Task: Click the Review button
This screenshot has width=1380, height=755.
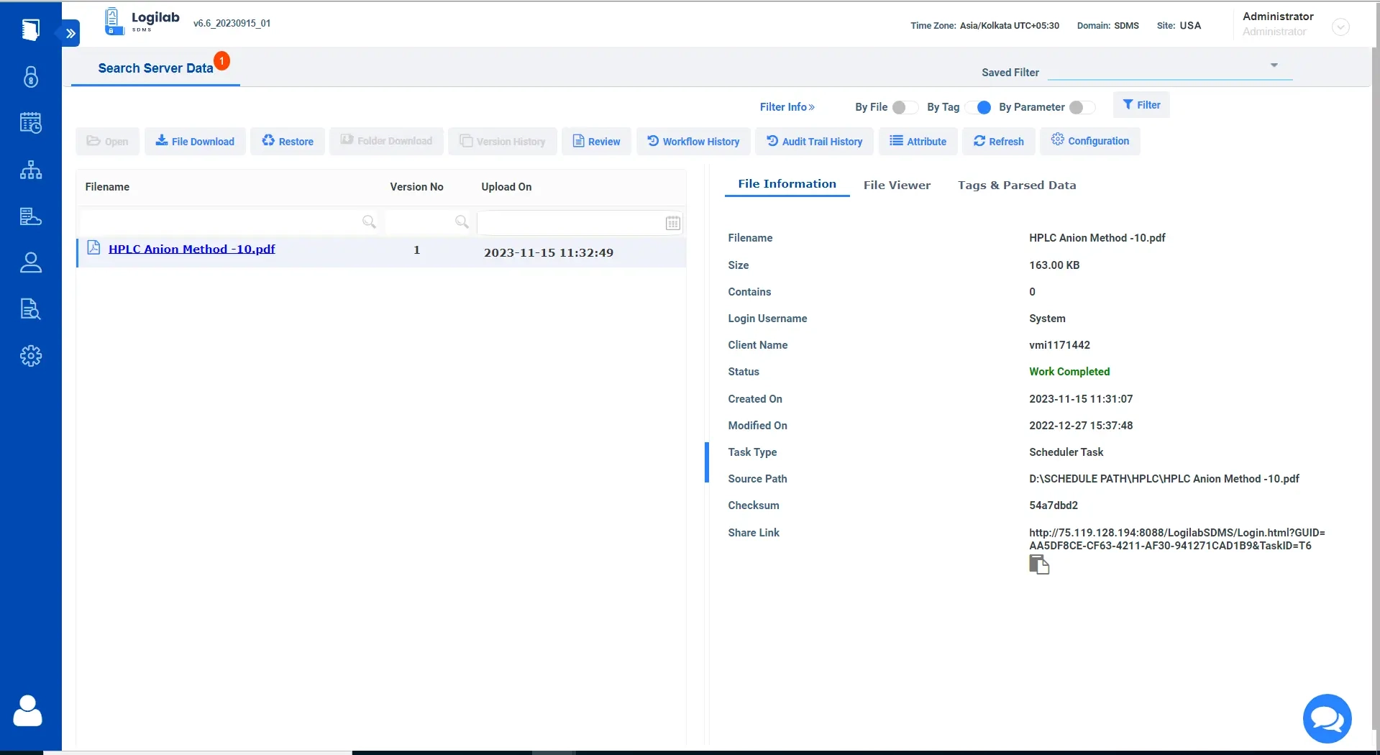Action: [x=596, y=142]
